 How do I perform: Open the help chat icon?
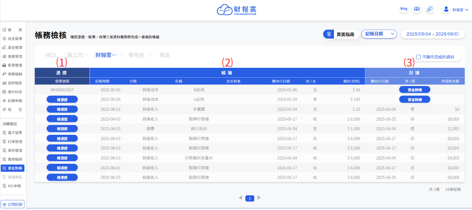[x=429, y=9]
